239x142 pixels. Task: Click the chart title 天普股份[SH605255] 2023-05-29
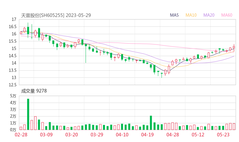tap(56, 15)
